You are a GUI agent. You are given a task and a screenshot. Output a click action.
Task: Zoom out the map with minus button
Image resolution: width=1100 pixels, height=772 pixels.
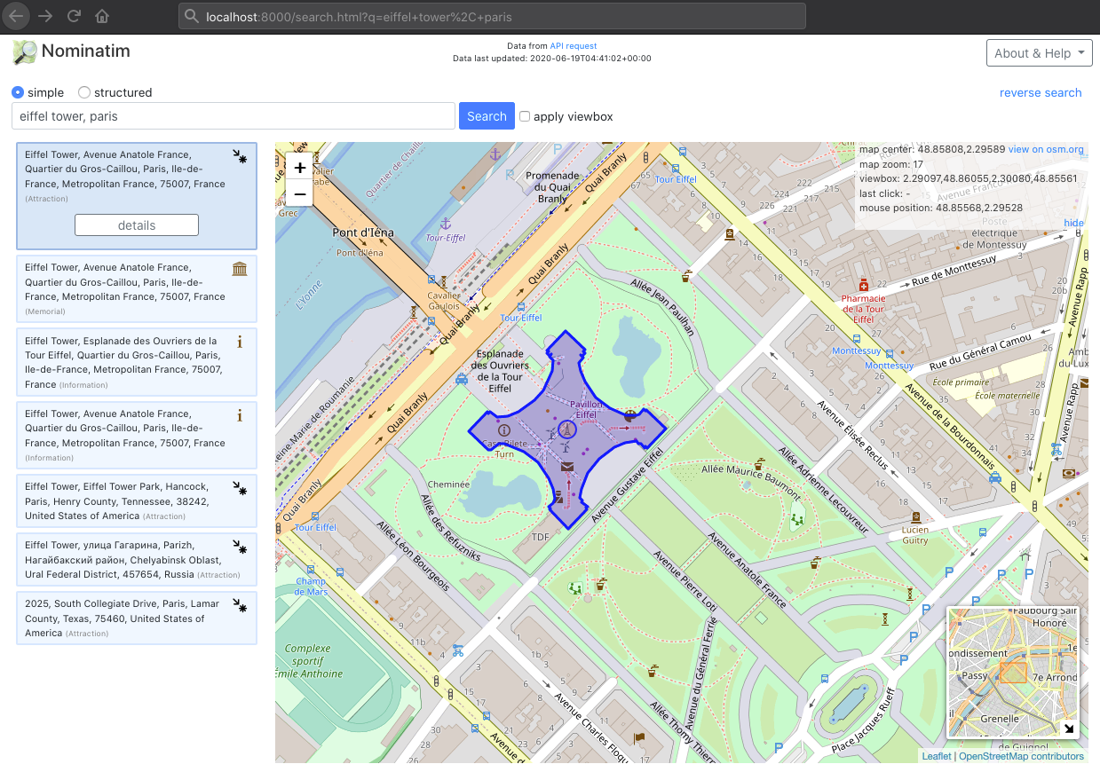(x=300, y=193)
